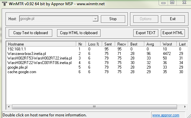Copy Text to clipboard
Screen dimensions: 191x118
pyautogui.click(x=30, y=33)
